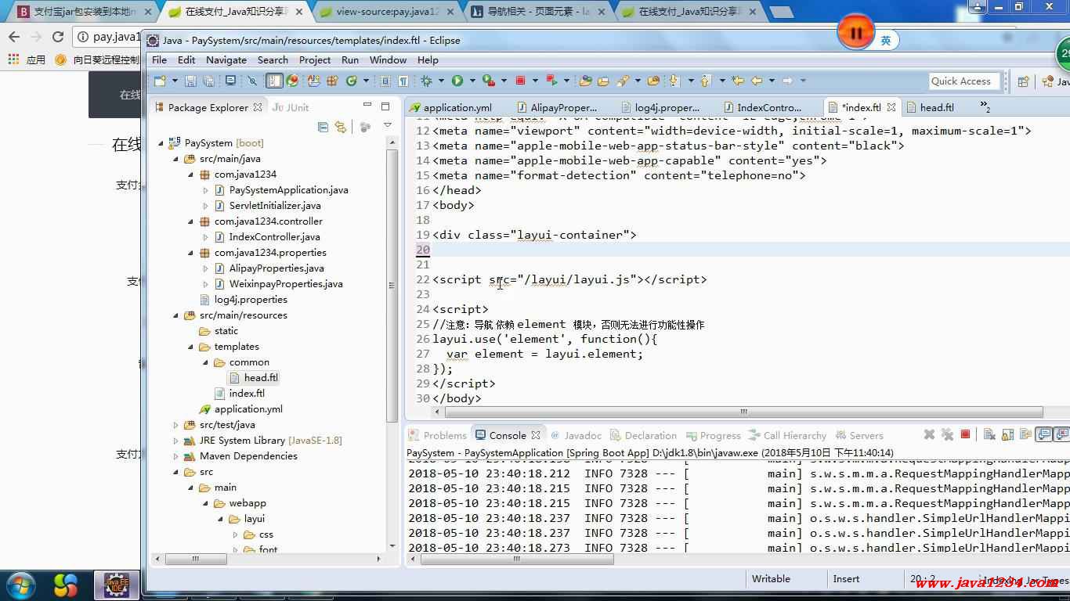
Task: Click the green Run button in toolbar
Action: 457,81
